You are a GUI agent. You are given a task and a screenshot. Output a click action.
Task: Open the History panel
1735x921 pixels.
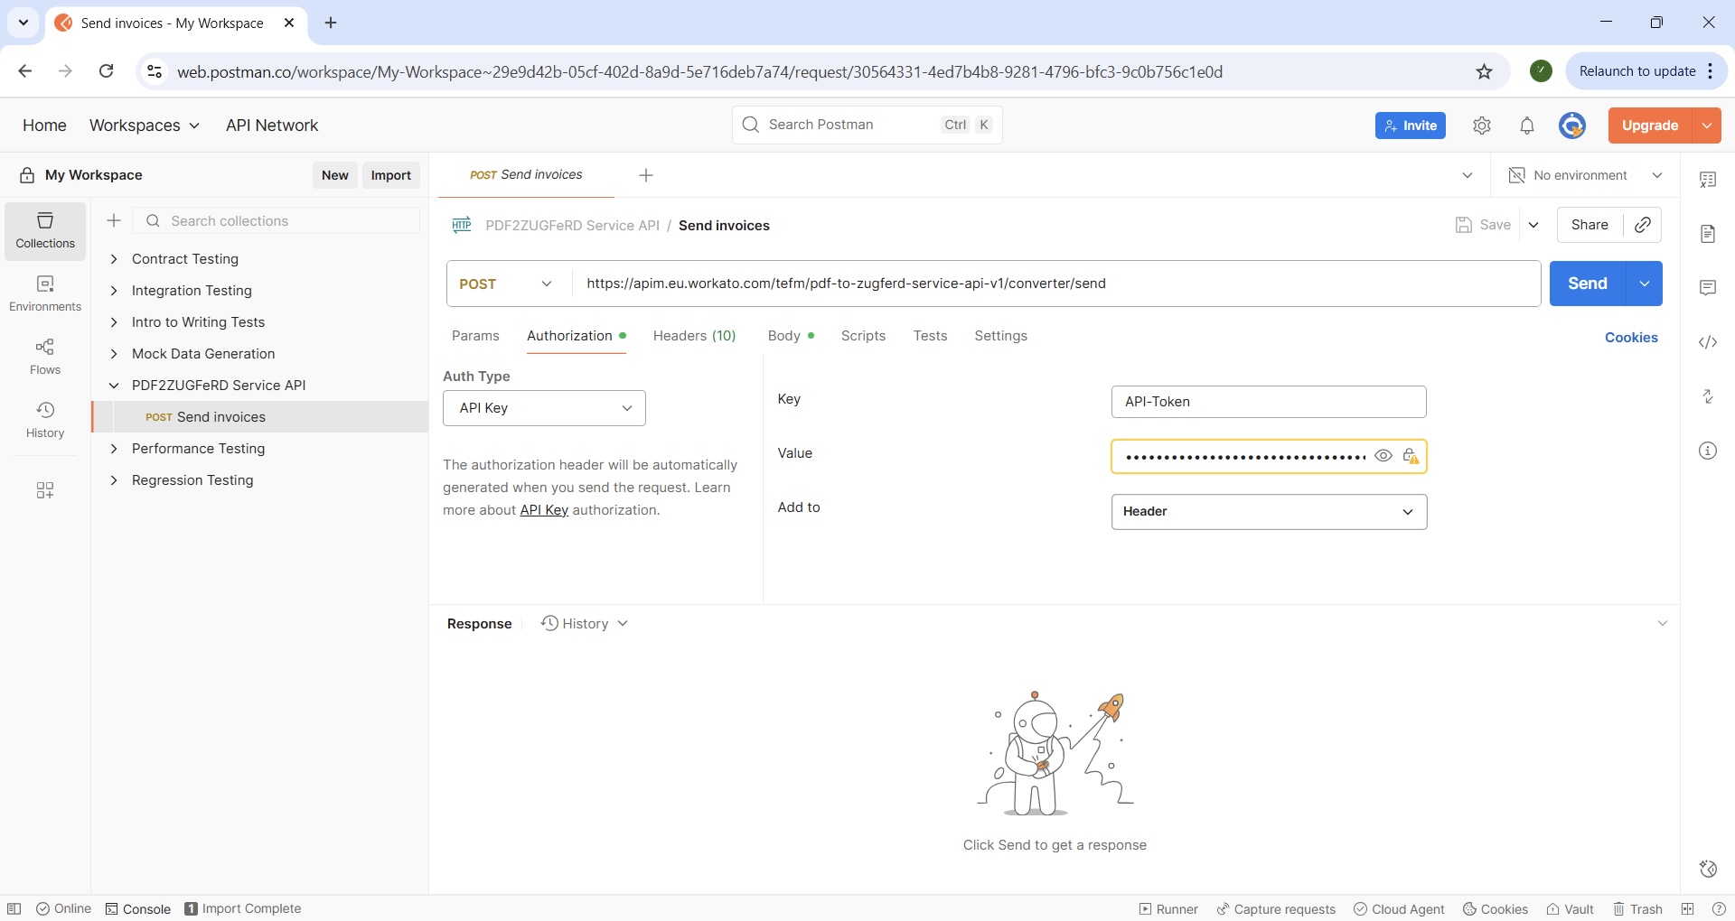[44, 419]
